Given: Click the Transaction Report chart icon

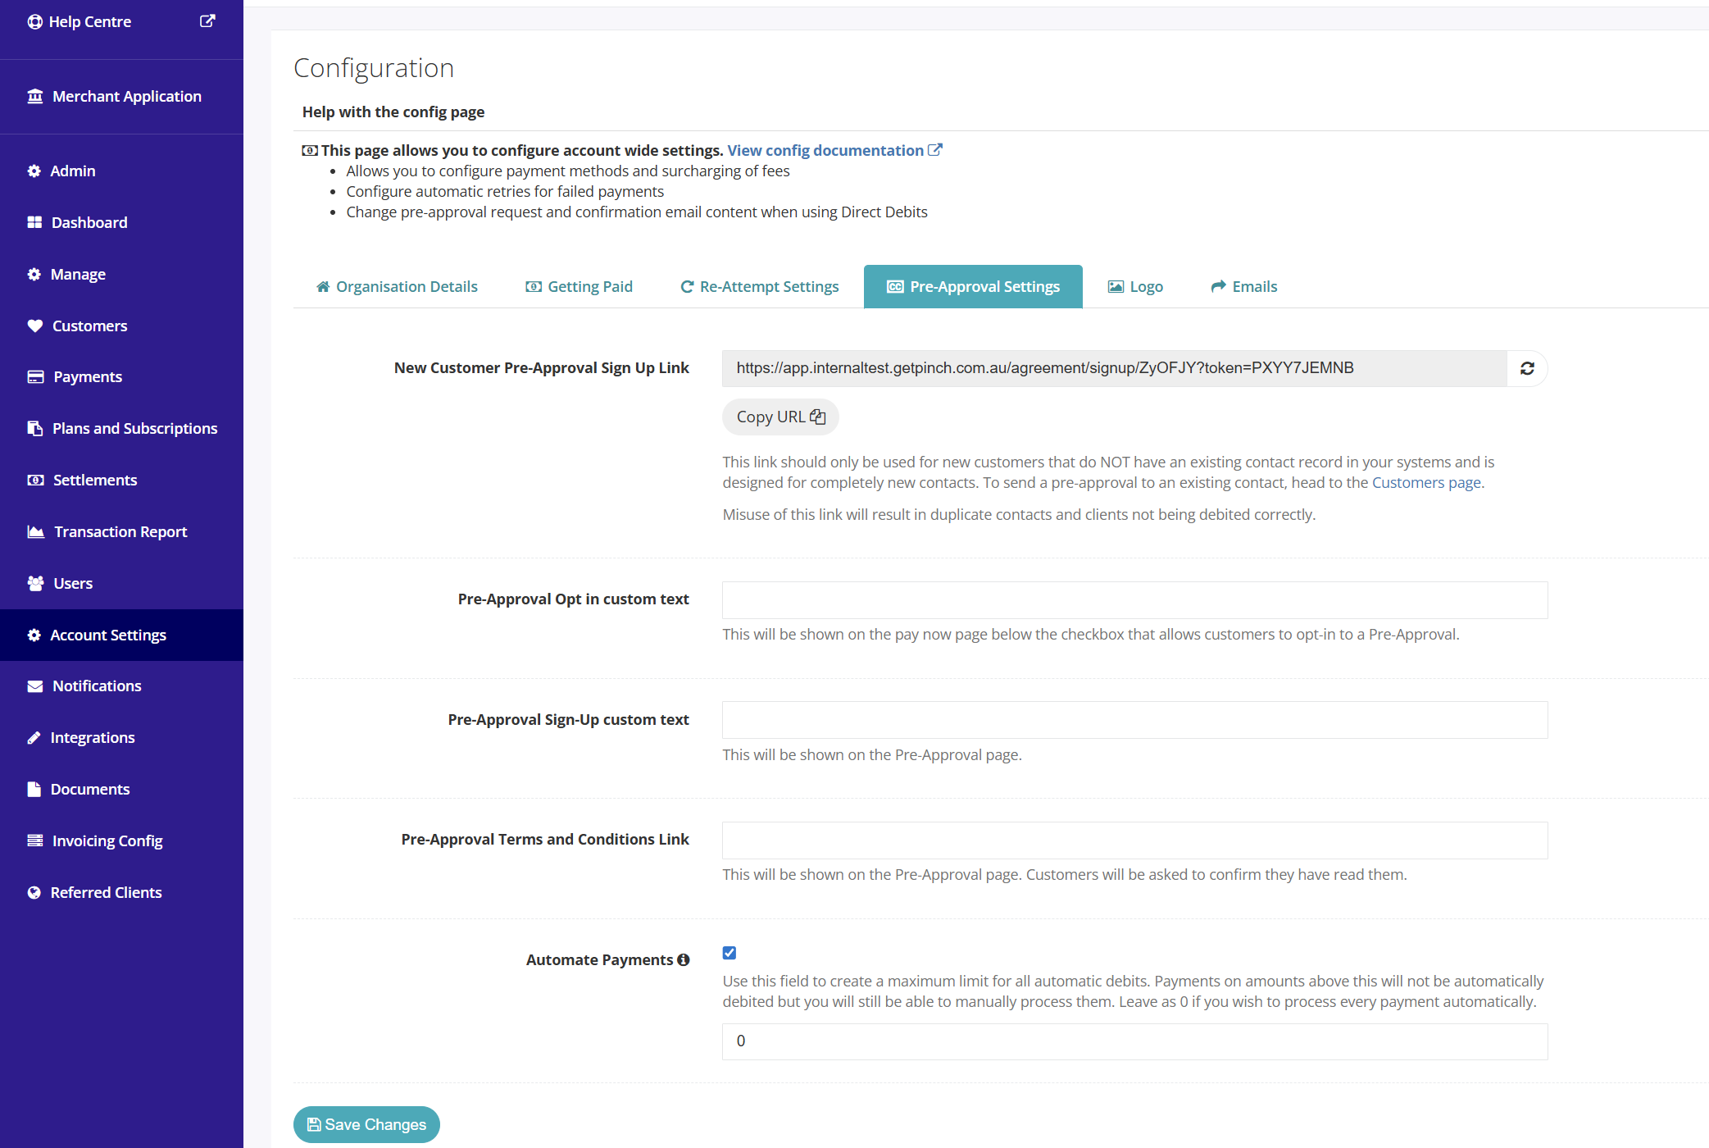Looking at the screenshot, I should coord(36,531).
